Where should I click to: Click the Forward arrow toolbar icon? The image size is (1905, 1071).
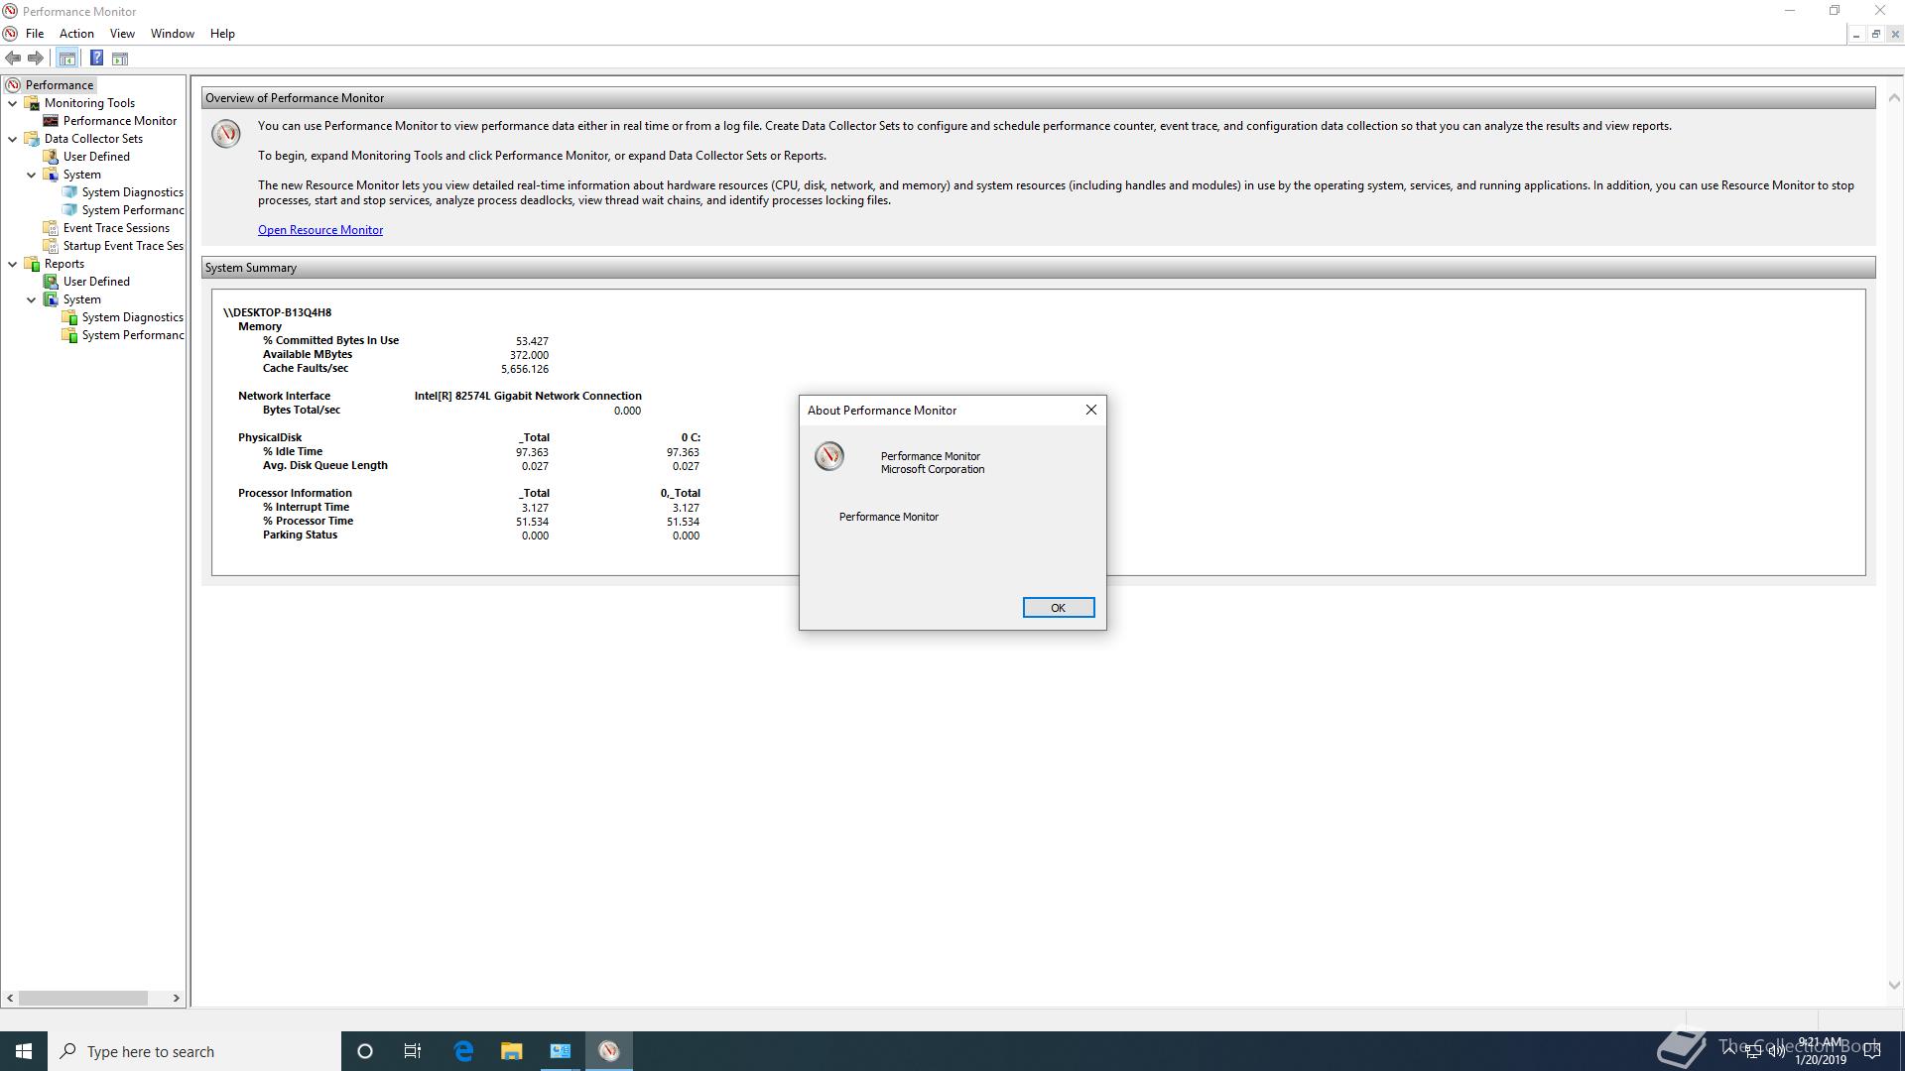coord(36,59)
